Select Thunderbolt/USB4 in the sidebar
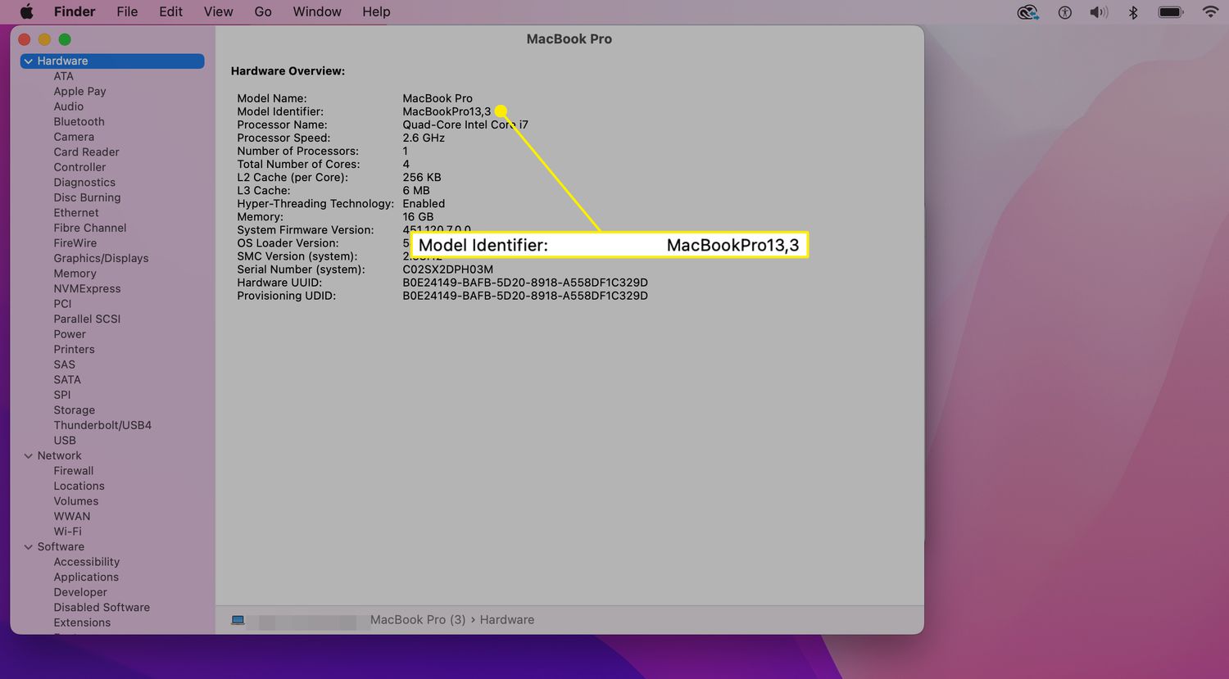1229x679 pixels. coord(102,425)
